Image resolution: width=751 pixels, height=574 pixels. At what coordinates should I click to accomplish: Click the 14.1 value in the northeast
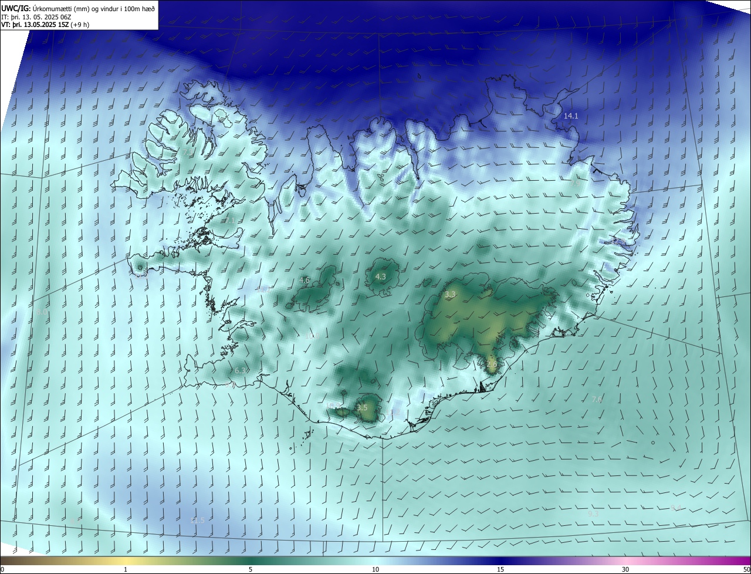pyautogui.click(x=571, y=116)
